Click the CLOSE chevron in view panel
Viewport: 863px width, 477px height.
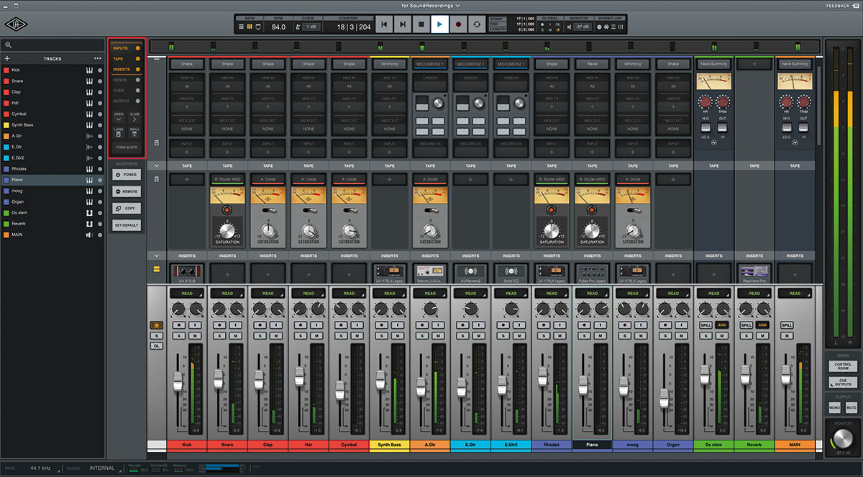[x=134, y=117]
